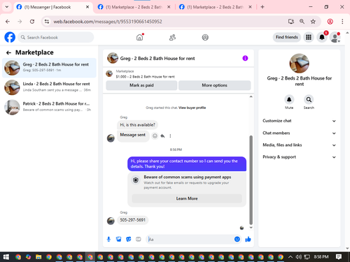The image size is (350, 262).
Task: Expand Media, files and links section
Action: pos(300,145)
